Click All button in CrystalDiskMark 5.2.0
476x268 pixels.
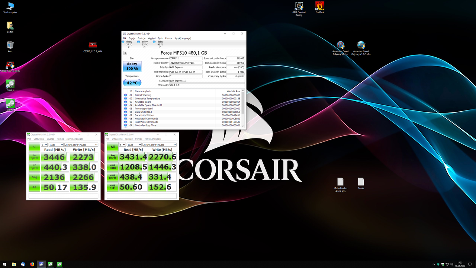point(35,147)
